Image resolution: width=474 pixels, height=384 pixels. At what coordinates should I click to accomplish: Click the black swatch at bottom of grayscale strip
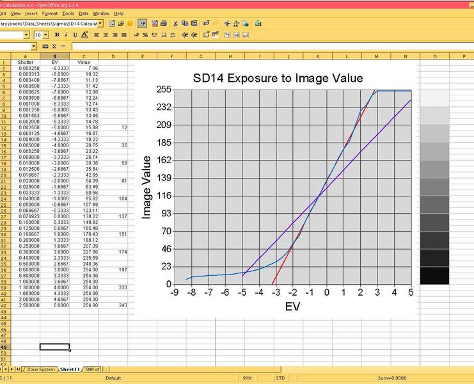click(x=434, y=276)
